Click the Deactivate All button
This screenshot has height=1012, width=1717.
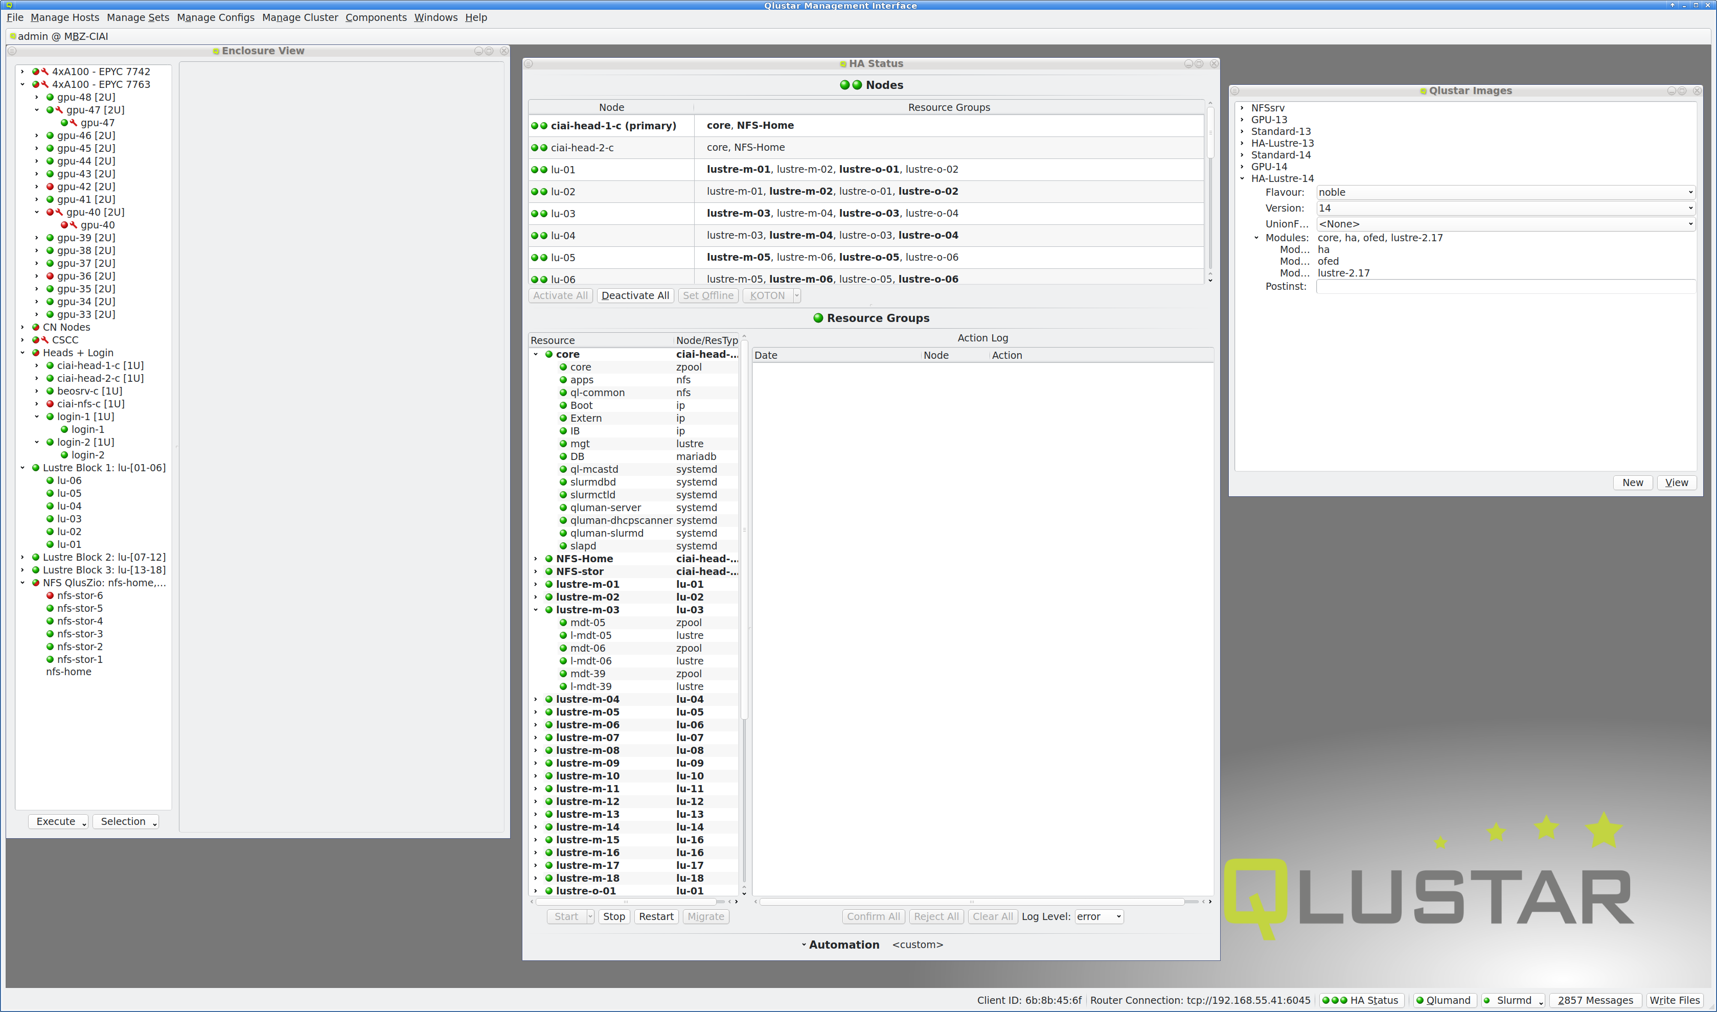(635, 295)
